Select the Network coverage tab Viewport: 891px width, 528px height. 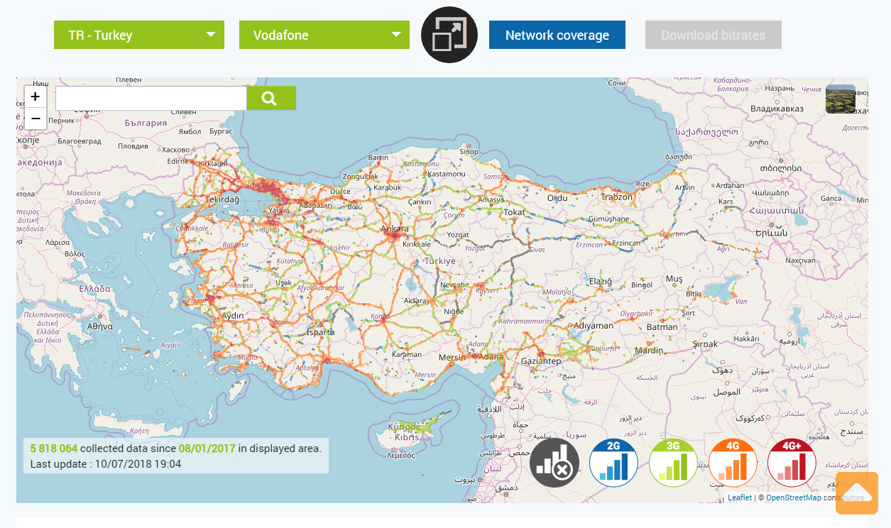(557, 35)
